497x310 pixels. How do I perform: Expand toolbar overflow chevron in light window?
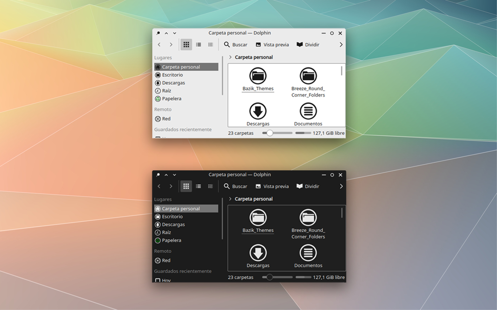pos(341,45)
